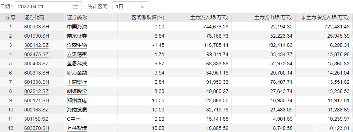Open stock code link 600318.SH

click(36, 73)
